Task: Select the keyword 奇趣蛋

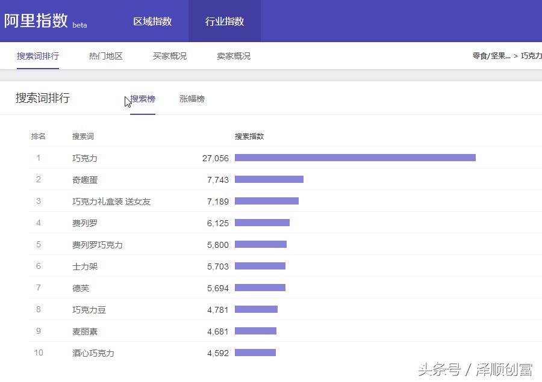Action: point(81,179)
